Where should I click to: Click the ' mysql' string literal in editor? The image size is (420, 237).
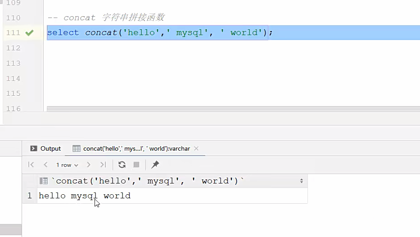187,33
